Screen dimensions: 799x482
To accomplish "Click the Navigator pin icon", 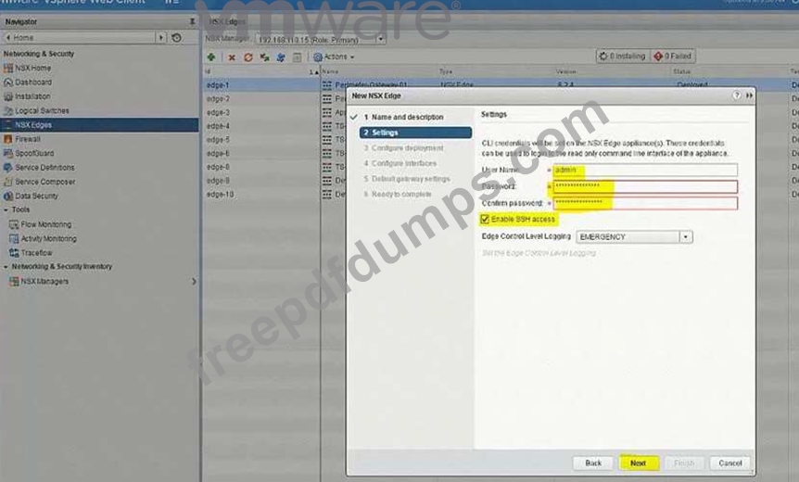I will pyautogui.click(x=192, y=22).
